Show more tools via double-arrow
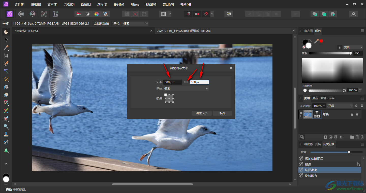The image size is (366, 193). (x=6, y=164)
